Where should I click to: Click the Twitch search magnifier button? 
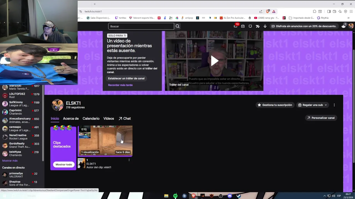click(x=177, y=26)
